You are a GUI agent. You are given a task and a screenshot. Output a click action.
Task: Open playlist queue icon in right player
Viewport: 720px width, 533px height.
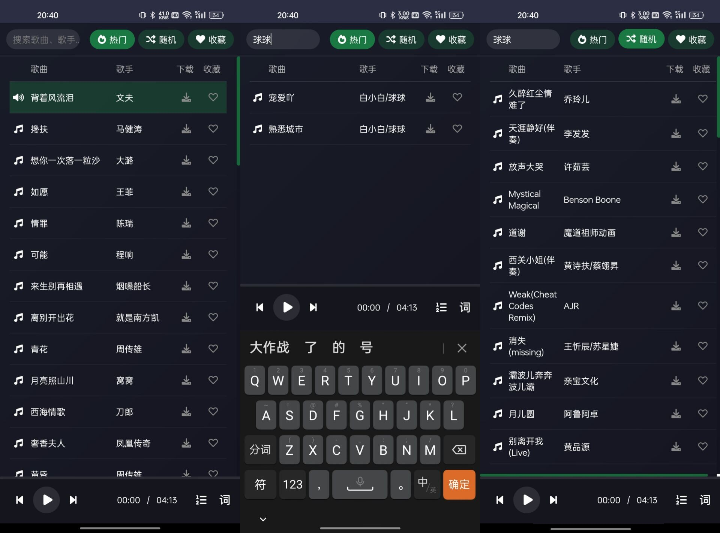[681, 500]
